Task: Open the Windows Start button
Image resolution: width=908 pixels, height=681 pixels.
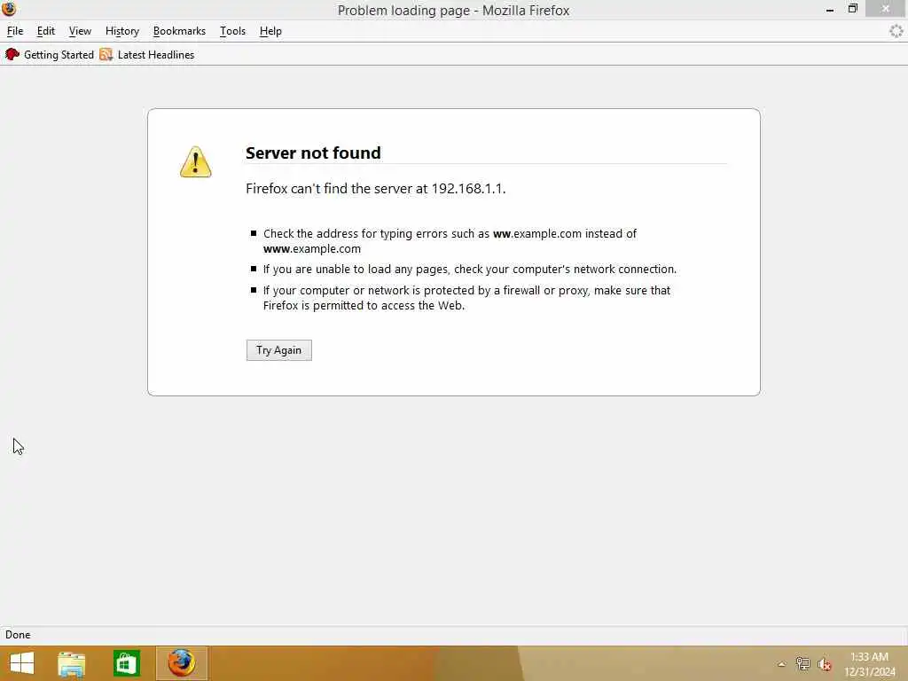Action: tap(22, 663)
